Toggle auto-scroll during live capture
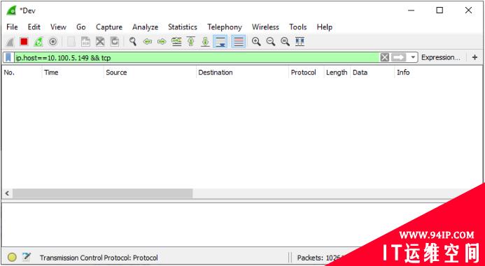This screenshot has width=485, height=266. [x=220, y=41]
